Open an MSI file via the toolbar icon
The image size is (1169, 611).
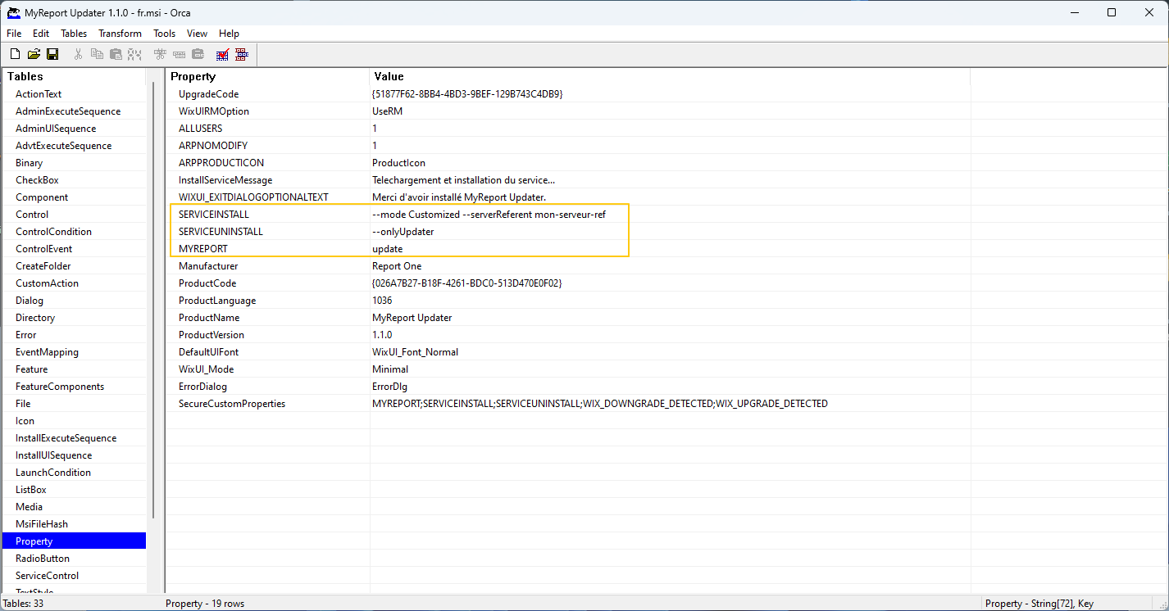click(34, 53)
